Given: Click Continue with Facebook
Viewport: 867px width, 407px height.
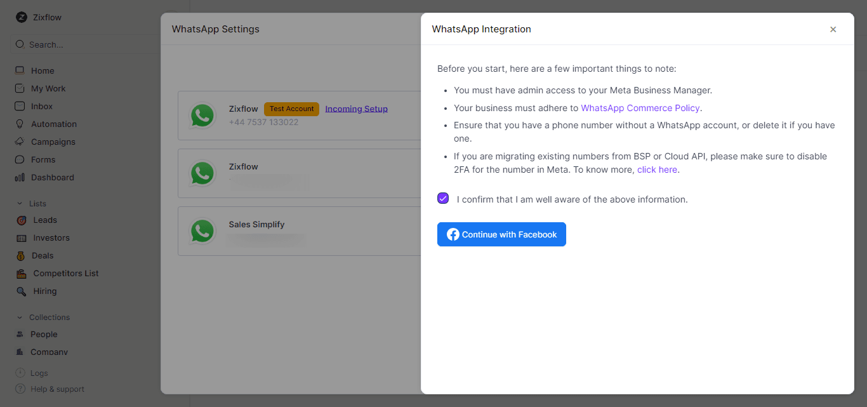Looking at the screenshot, I should point(501,234).
